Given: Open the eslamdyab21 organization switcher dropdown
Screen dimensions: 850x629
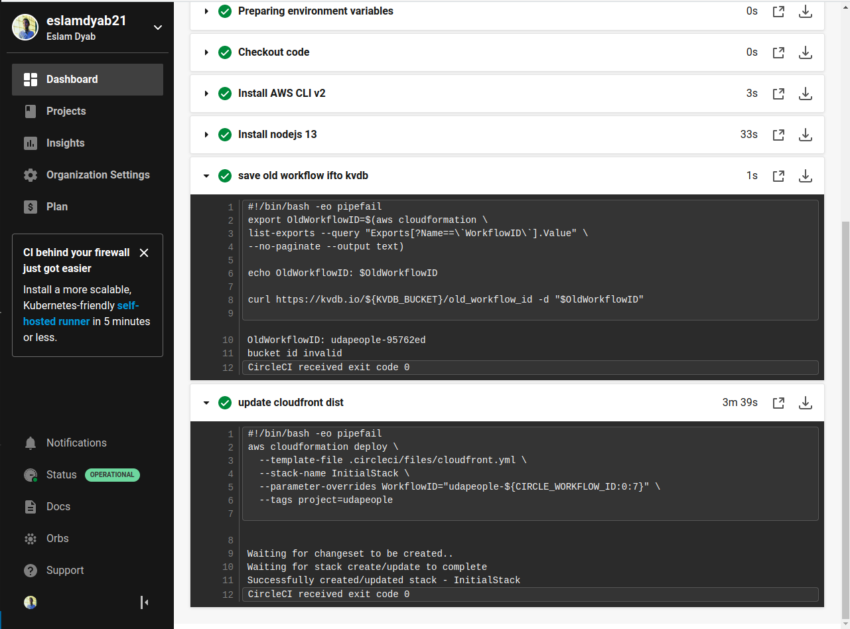Looking at the screenshot, I should tap(157, 27).
